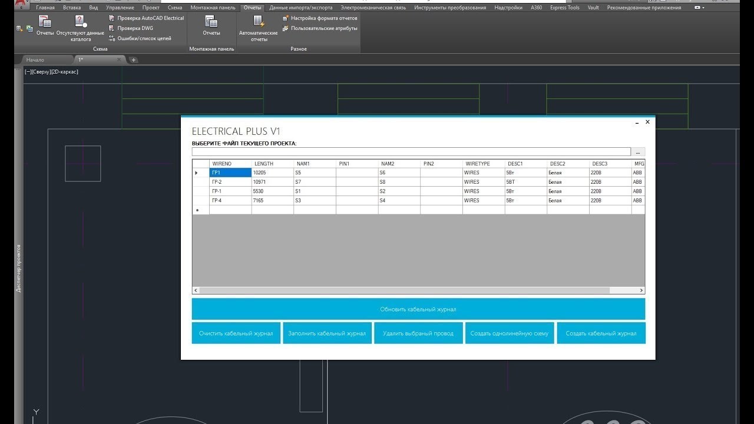
Task: Open schematic Отчеты reports icon in Схема panel
Action: pyautogui.click(x=45, y=25)
